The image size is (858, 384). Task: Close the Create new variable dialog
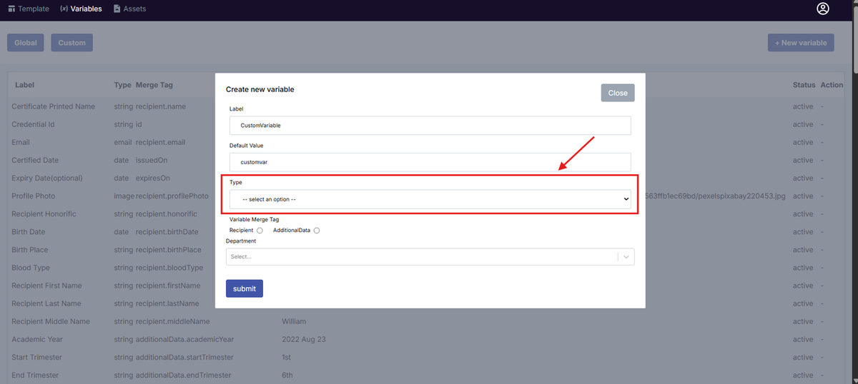click(618, 93)
